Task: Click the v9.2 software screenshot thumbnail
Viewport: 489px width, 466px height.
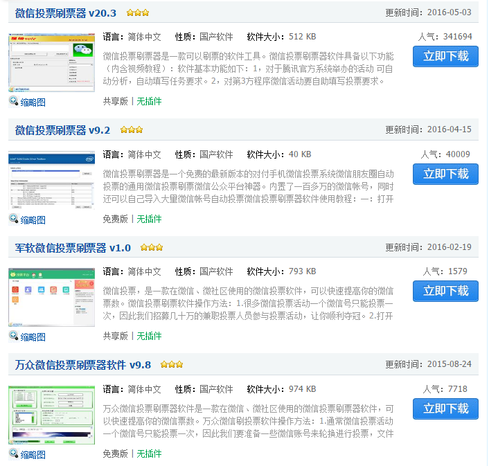Action: (x=51, y=180)
